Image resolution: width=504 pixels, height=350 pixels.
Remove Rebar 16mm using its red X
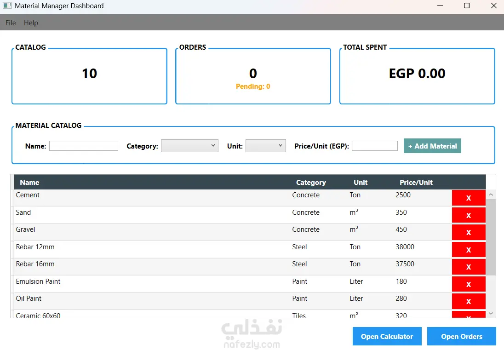[468, 267]
